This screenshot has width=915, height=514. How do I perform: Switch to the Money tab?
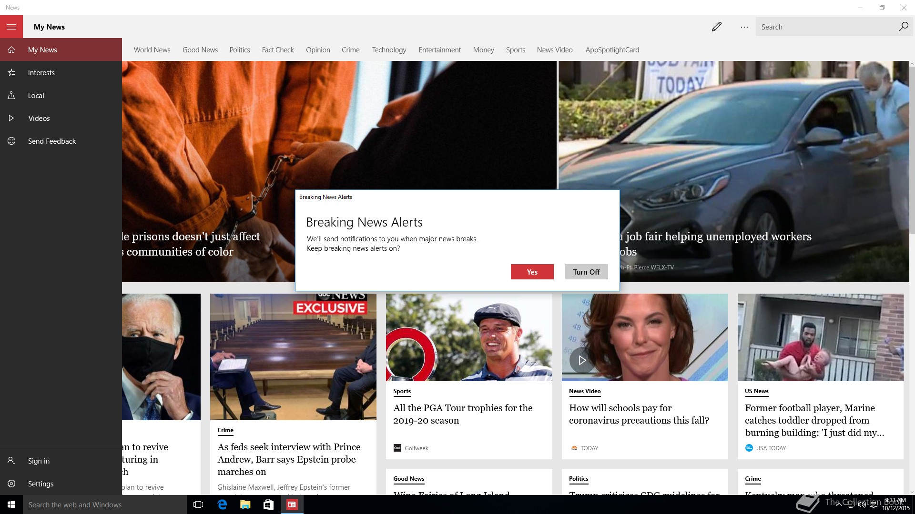click(x=484, y=49)
